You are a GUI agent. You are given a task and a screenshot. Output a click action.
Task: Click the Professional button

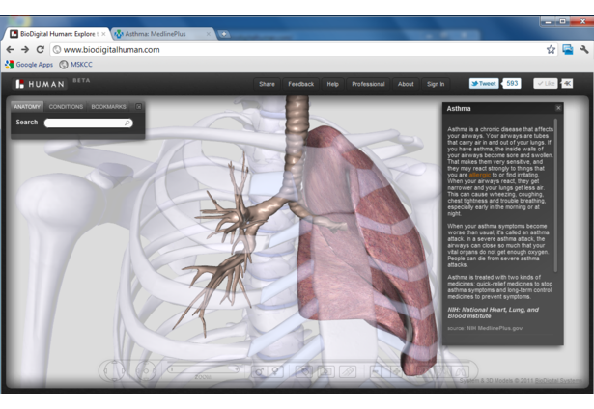pos(368,84)
